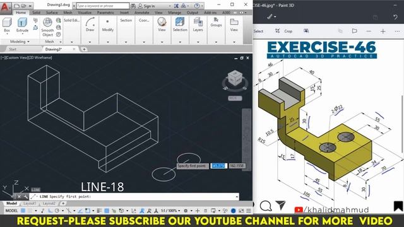Toggle ortho mode in status bar

click(x=50, y=211)
